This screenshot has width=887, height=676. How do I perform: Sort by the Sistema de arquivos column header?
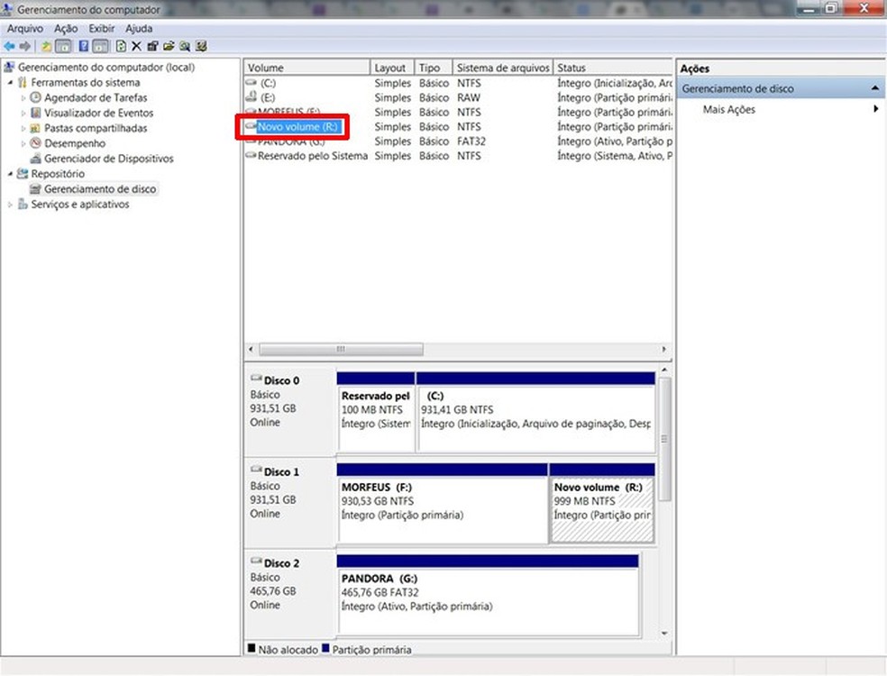500,68
